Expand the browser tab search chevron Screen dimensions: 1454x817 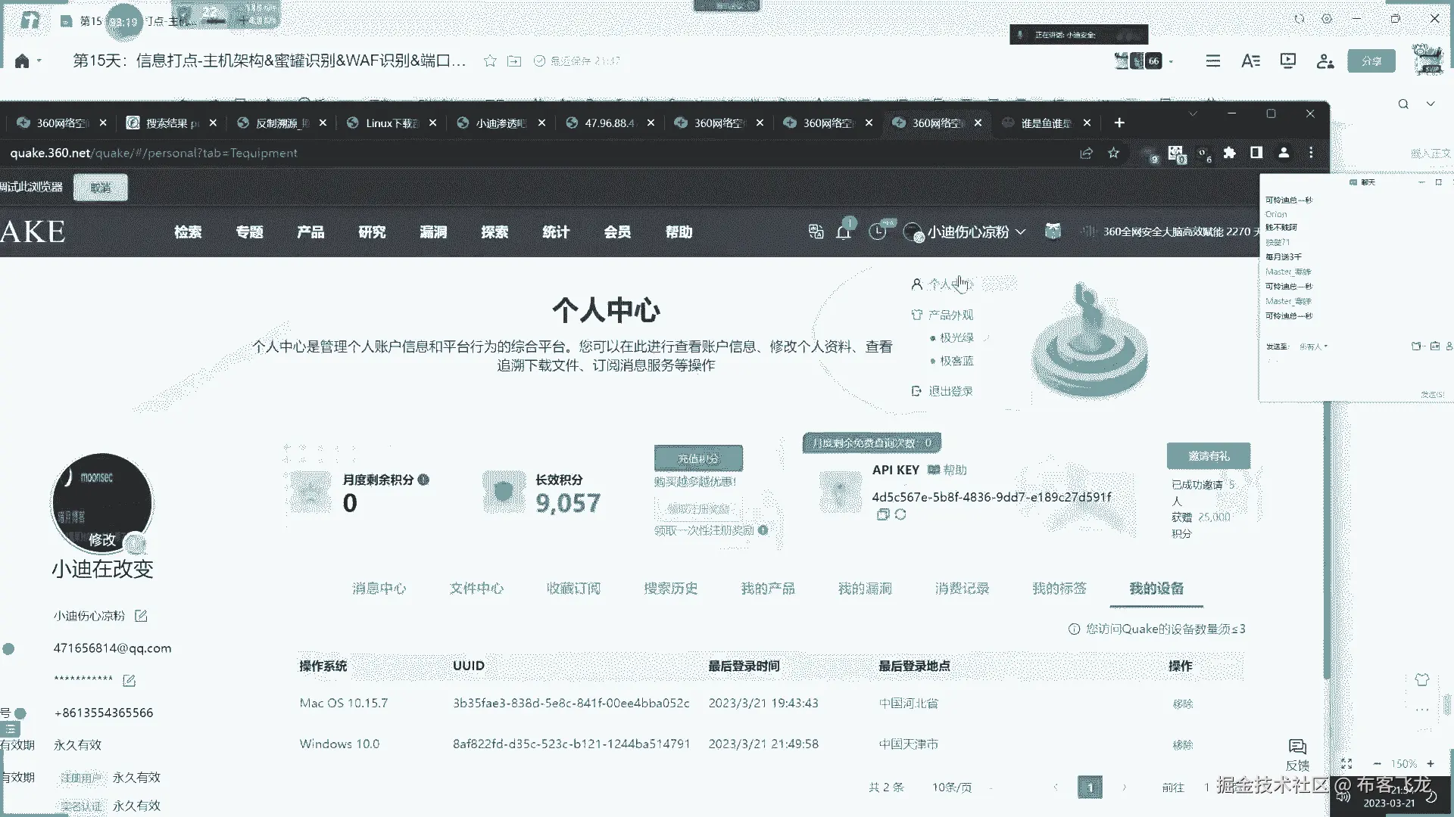[x=1193, y=113]
